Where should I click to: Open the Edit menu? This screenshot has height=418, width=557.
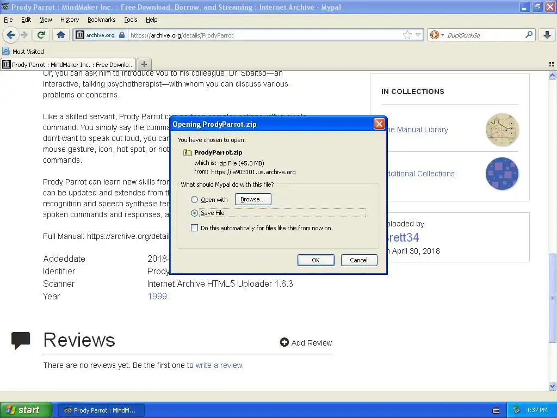(26, 20)
